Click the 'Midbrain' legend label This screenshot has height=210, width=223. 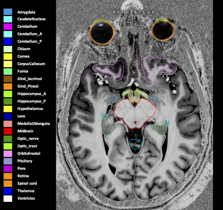click(25, 131)
